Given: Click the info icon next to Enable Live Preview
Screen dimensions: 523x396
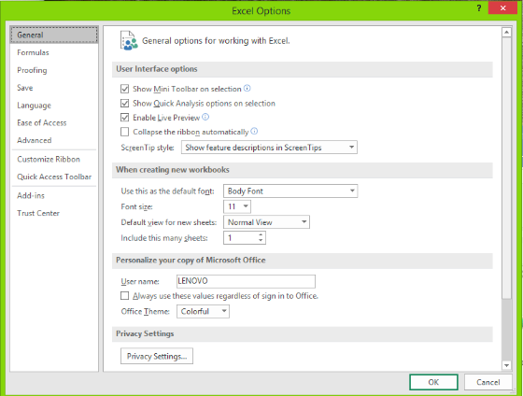Looking at the screenshot, I should (205, 117).
